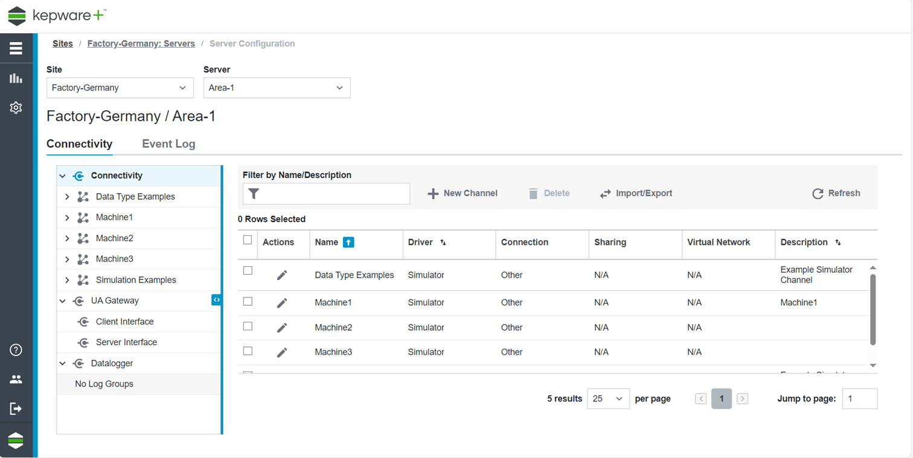
Task: Expand the Machine3 tree node
Action: click(67, 259)
